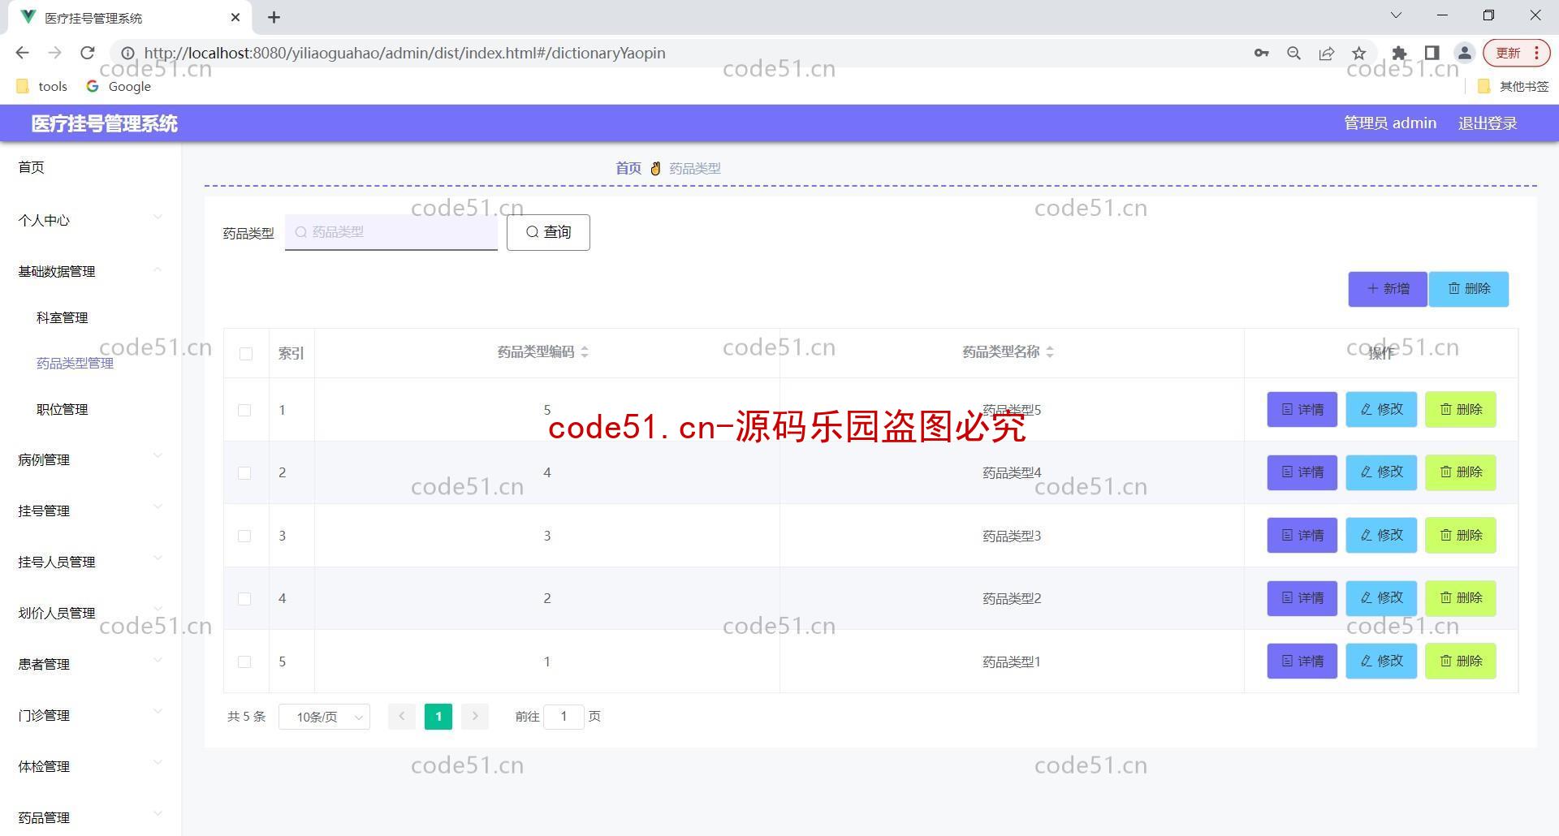Screen dimensions: 1559x836
Task: Check the row for 药品类型3
Action: [x=244, y=536]
